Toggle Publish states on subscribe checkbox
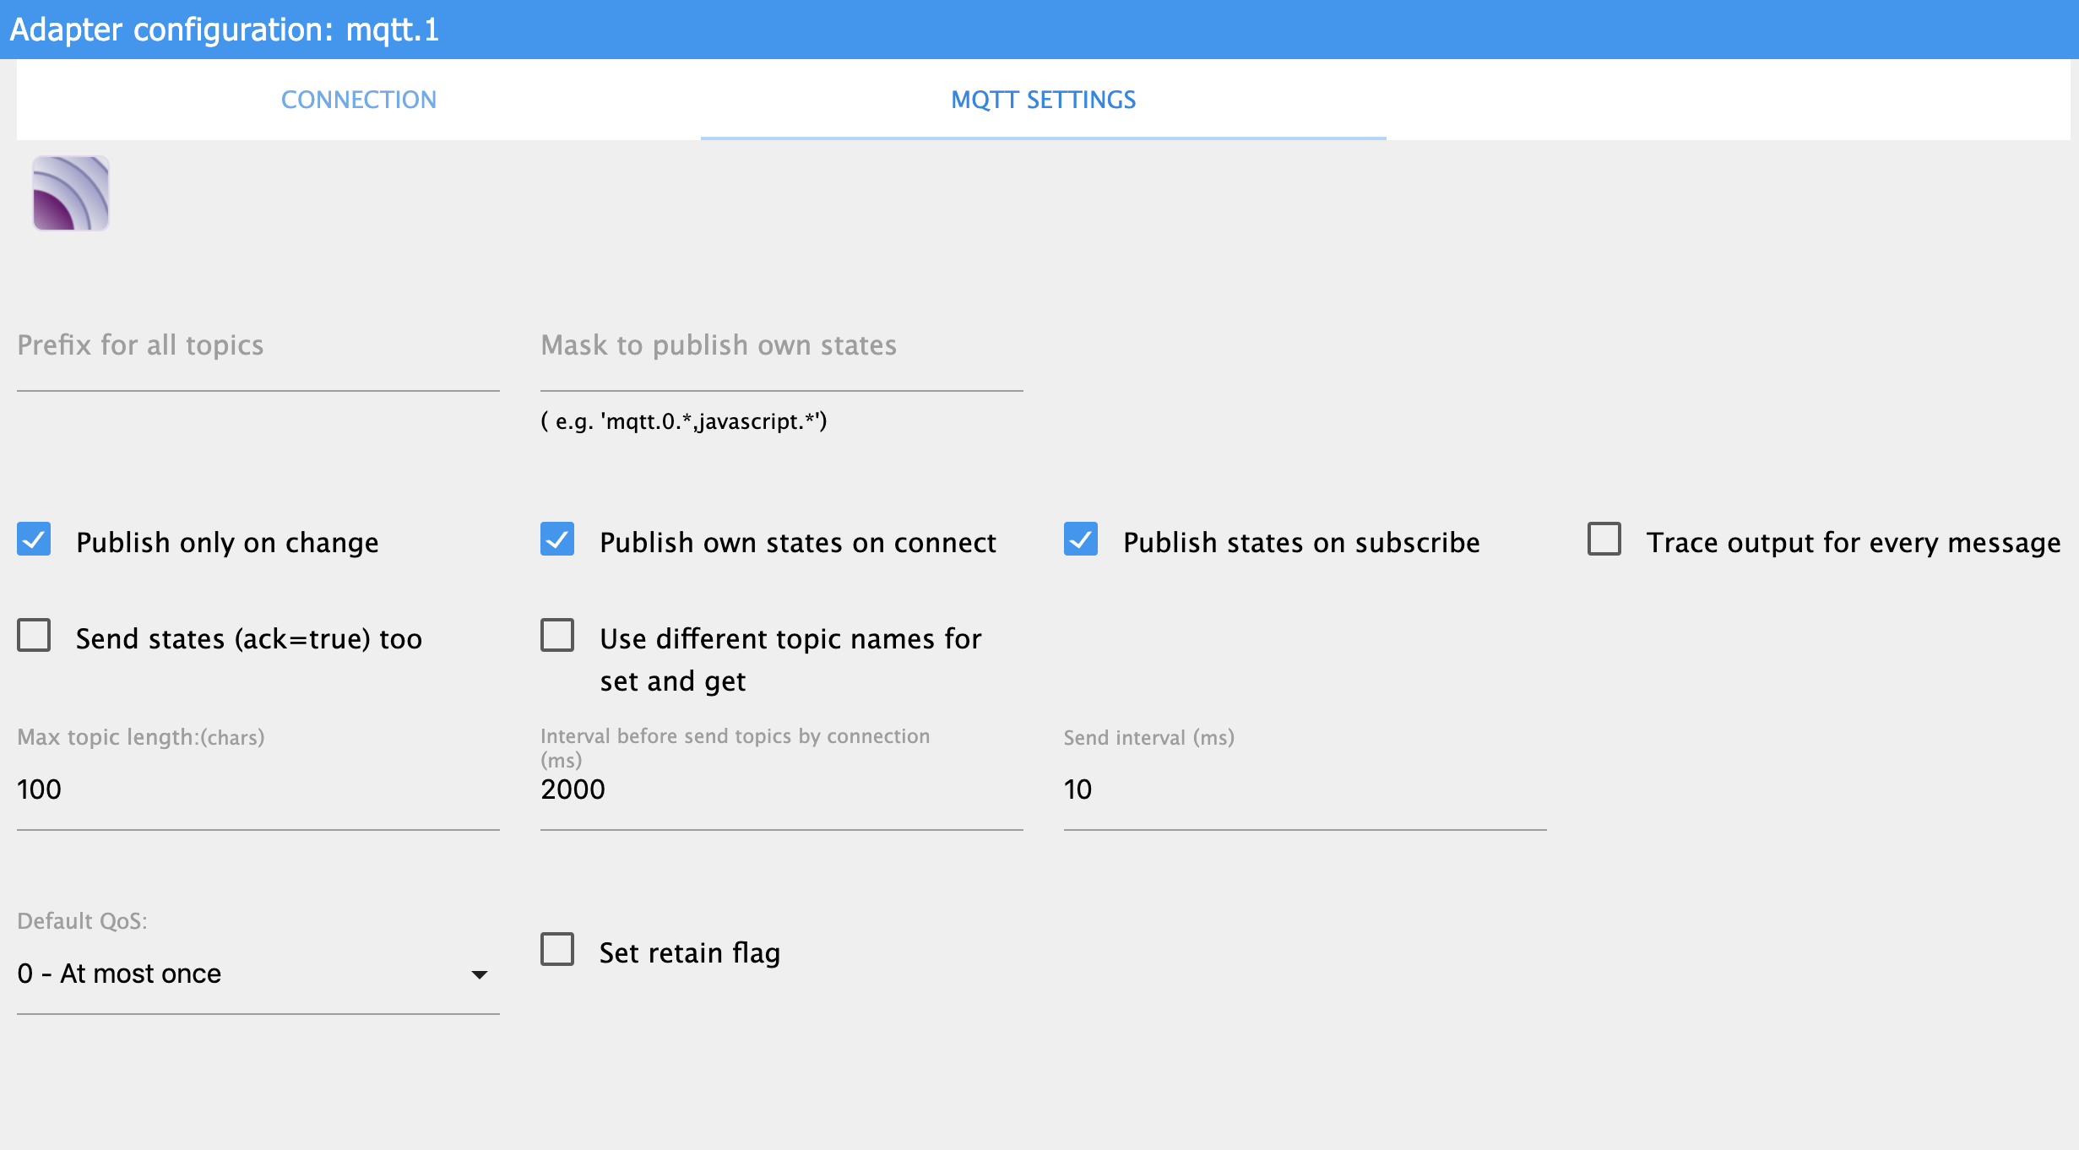Screen dimensions: 2079x1150 tap(1081, 540)
